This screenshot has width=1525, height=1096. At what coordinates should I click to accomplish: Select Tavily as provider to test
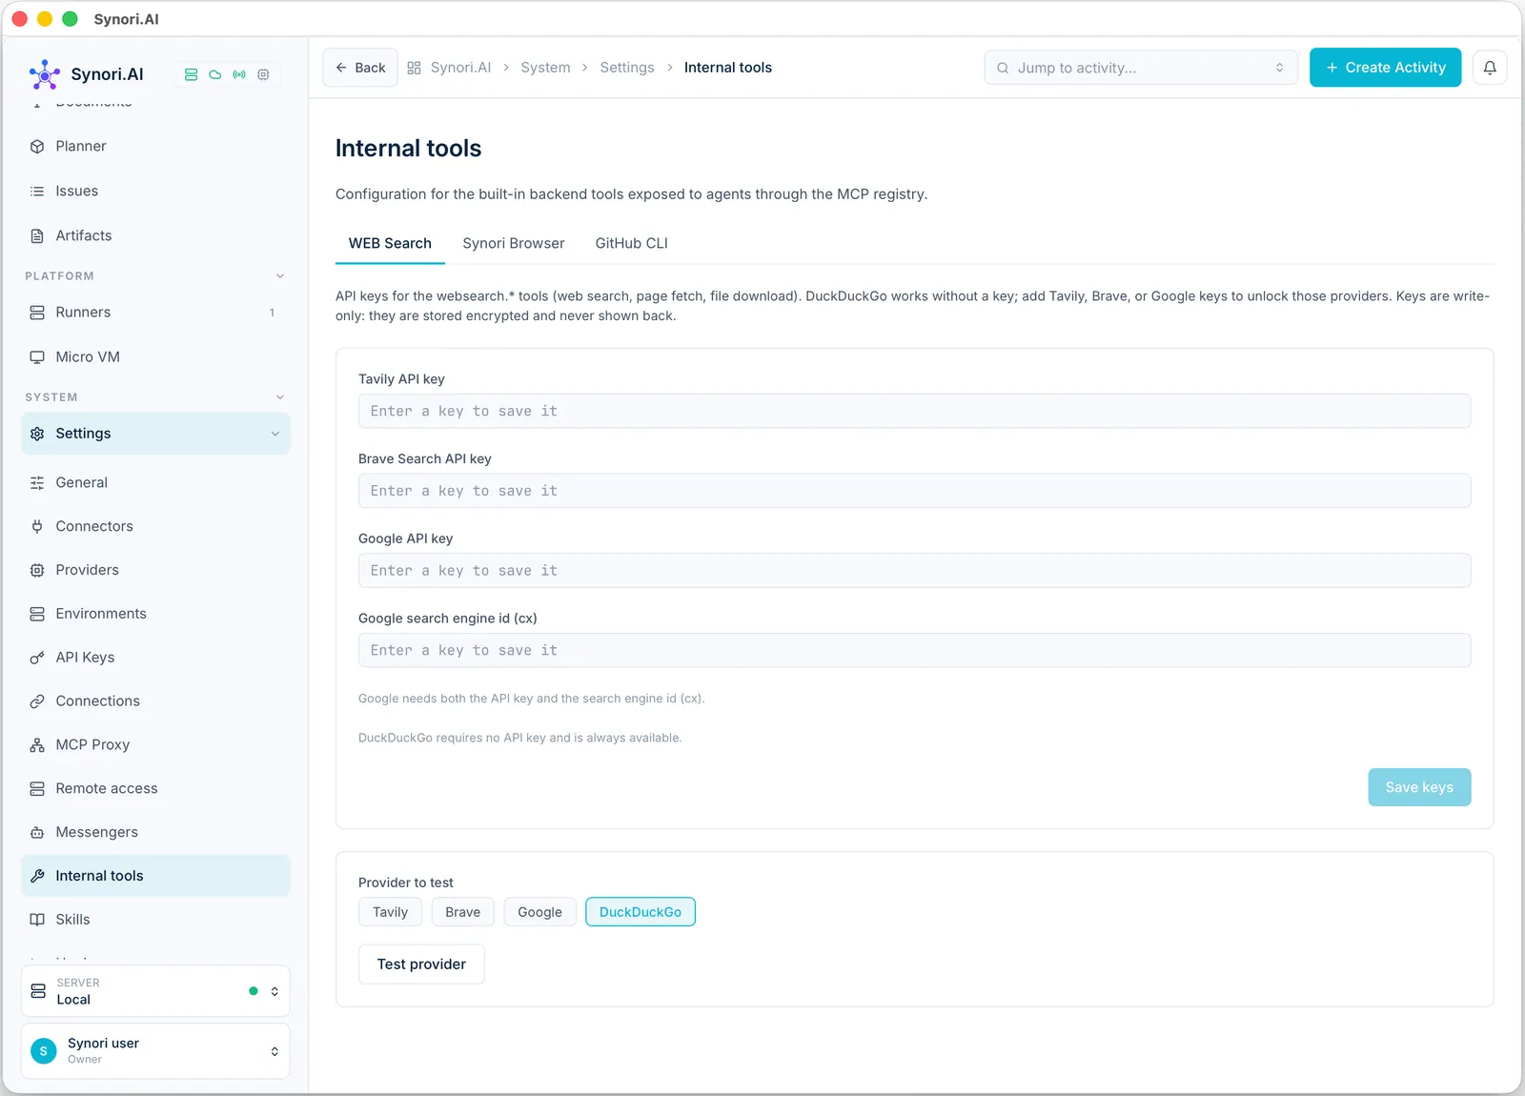coord(390,912)
